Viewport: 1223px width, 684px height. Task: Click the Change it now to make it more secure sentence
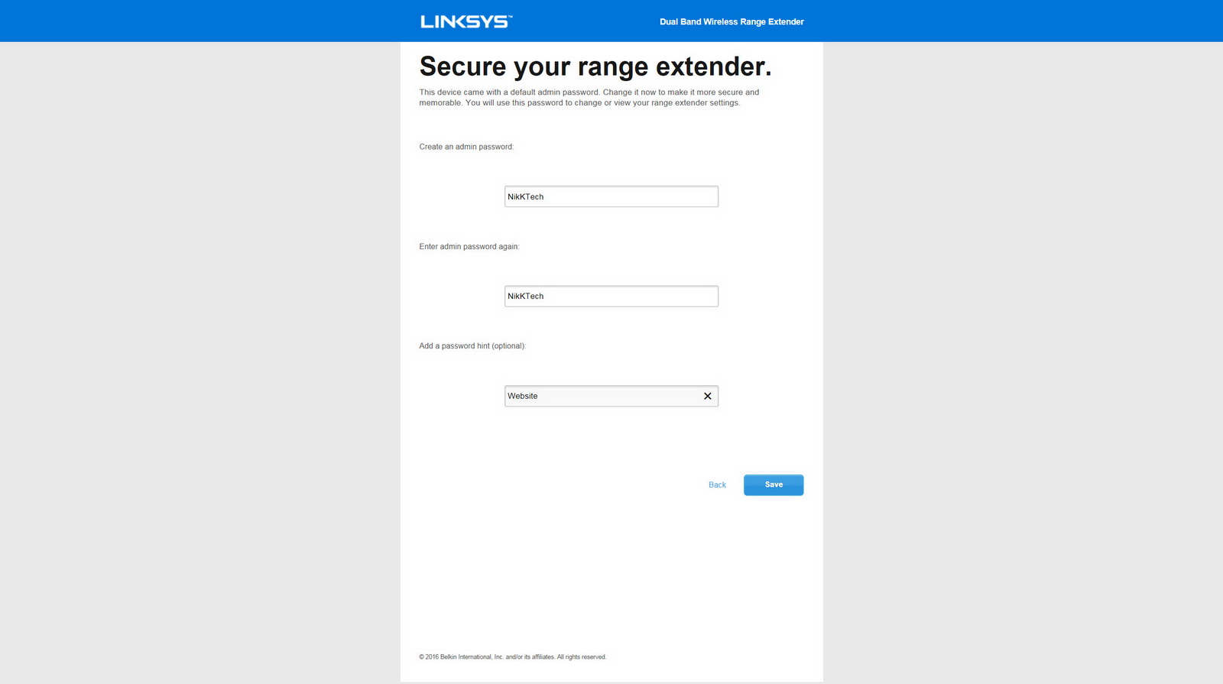pyautogui.click(x=681, y=92)
